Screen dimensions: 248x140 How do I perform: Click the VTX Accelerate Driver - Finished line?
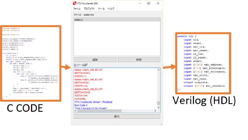pyautogui.click(x=93, y=102)
